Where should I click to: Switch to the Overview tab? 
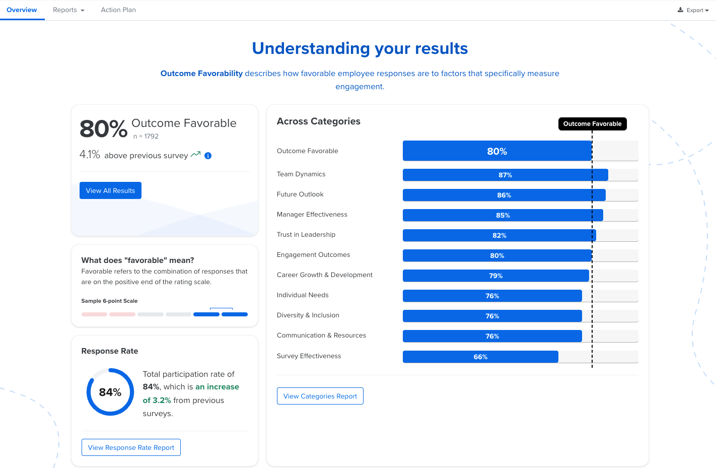pyautogui.click(x=22, y=10)
